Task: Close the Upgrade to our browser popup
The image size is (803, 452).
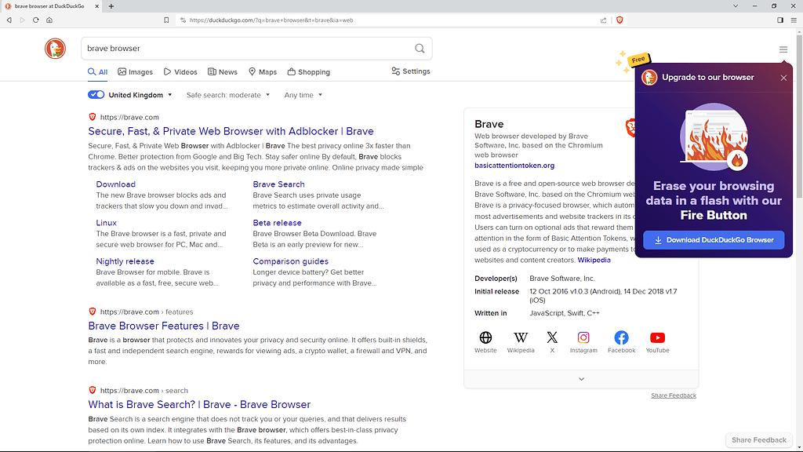Action: [x=783, y=78]
